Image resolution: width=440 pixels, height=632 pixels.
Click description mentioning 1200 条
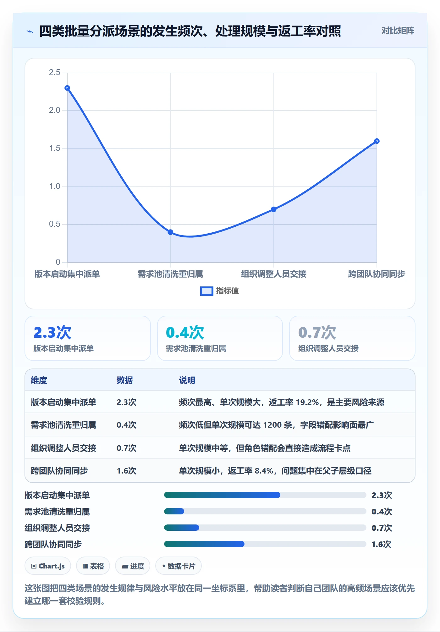[276, 425]
